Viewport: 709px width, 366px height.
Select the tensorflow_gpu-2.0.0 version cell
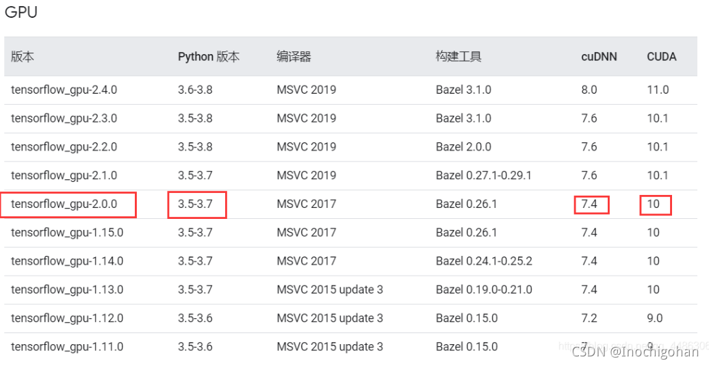(64, 204)
